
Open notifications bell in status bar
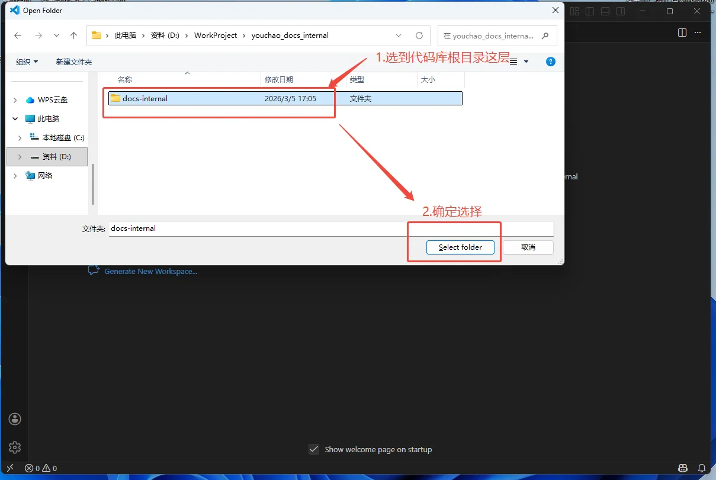pos(702,468)
